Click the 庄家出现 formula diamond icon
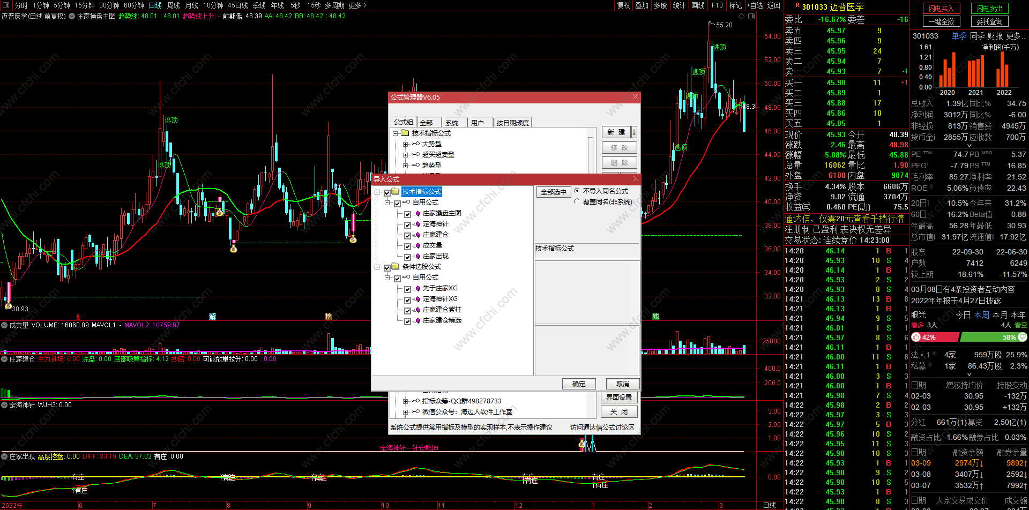1029x510 pixels. click(418, 256)
